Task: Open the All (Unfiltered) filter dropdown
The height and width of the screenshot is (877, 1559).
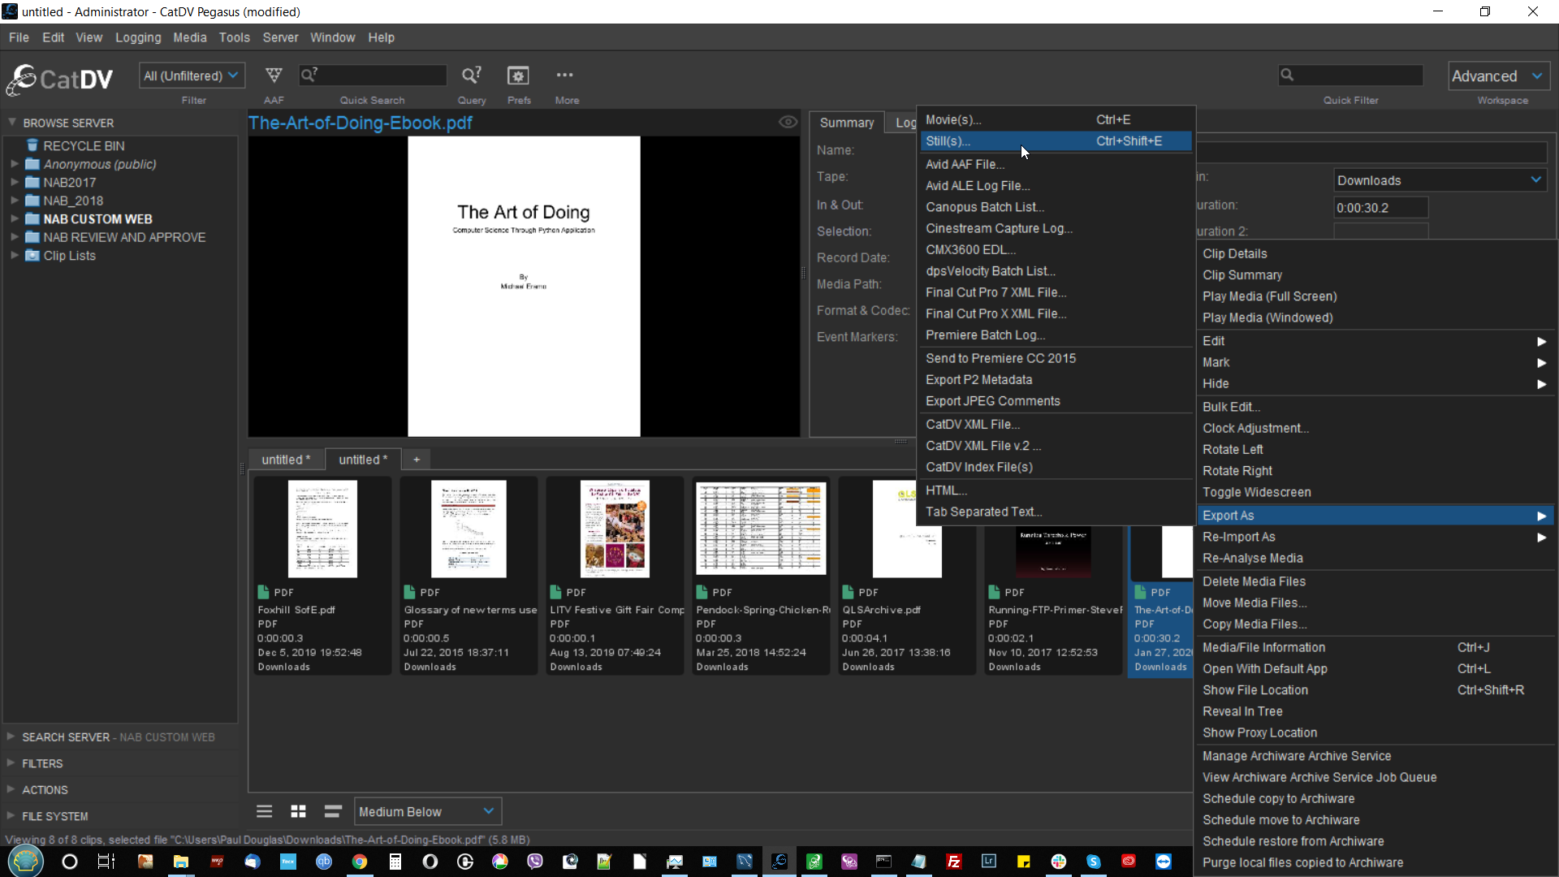Action: (x=192, y=76)
